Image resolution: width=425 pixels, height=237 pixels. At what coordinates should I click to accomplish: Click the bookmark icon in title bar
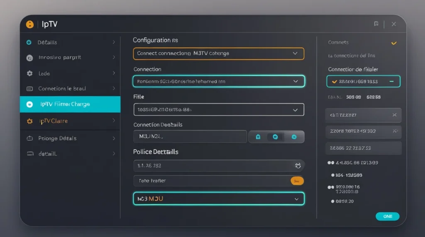tap(376, 24)
